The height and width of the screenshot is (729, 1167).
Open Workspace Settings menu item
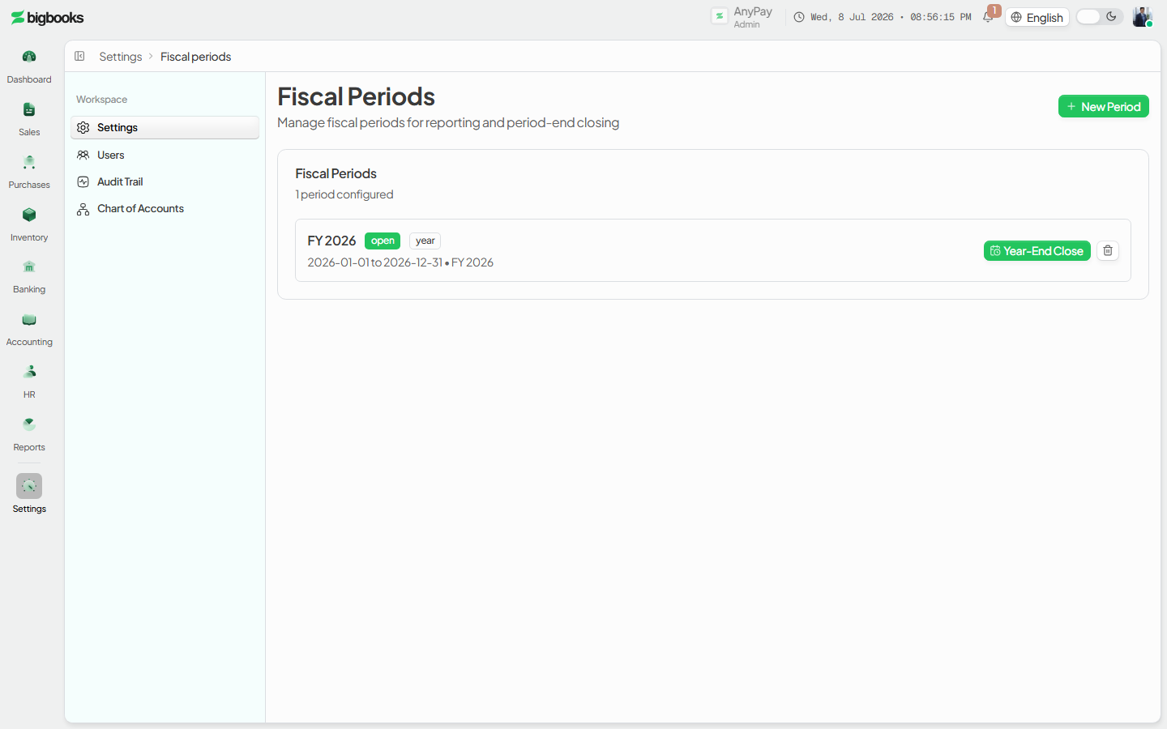[x=165, y=127]
